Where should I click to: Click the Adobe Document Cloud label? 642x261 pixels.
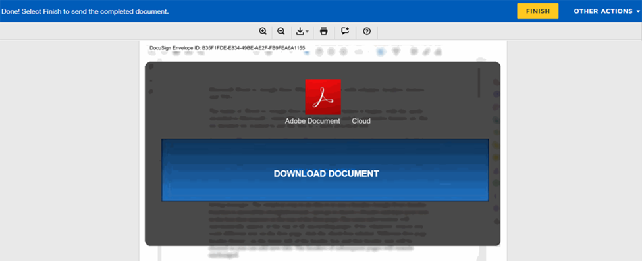pos(327,121)
